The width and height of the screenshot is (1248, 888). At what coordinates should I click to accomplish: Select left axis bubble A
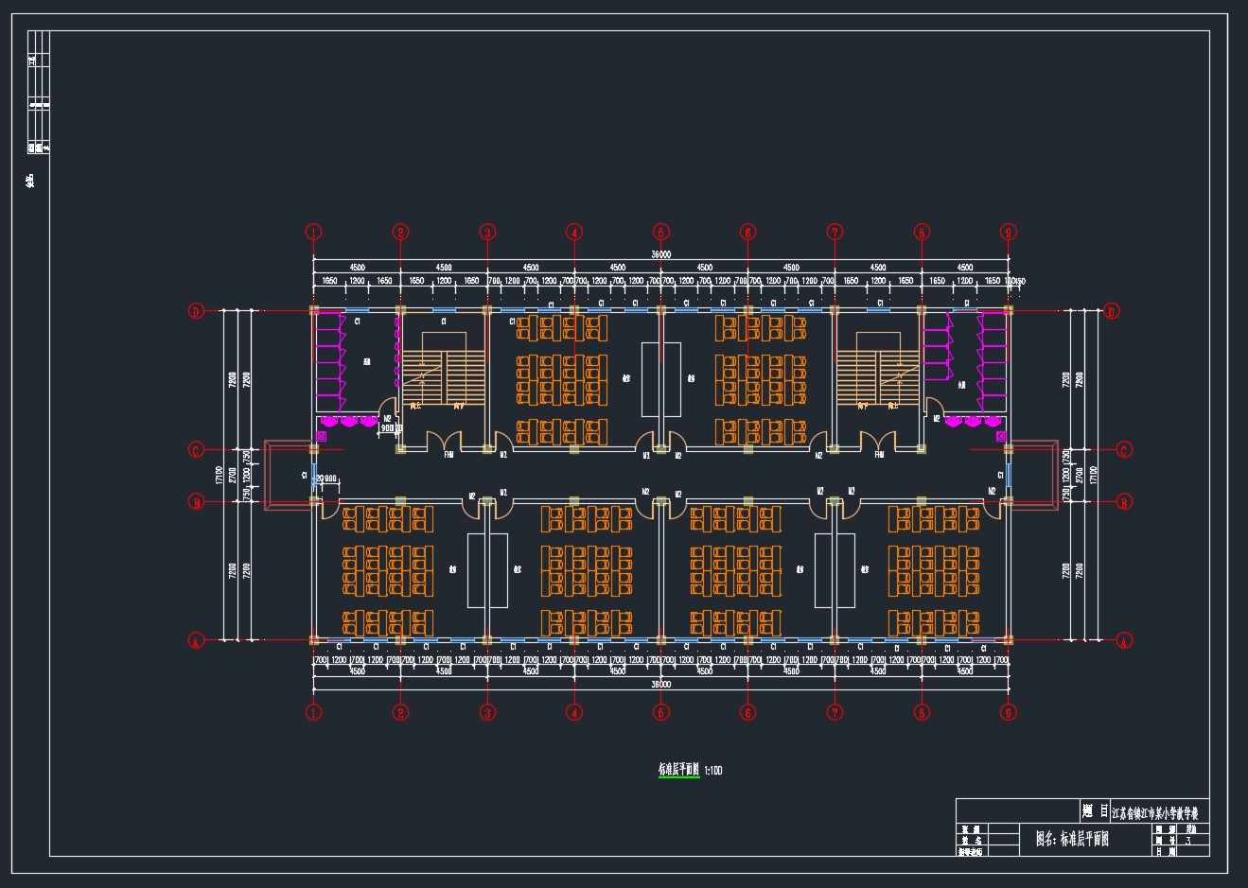pyautogui.click(x=197, y=640)
